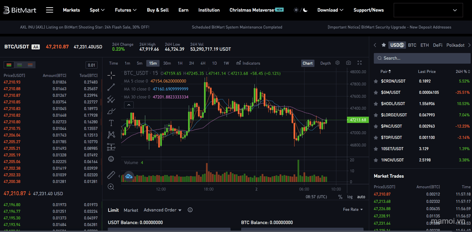Screen dimensions: 472x232
Task: Click the BitMart logo
Action: (20, 10)
